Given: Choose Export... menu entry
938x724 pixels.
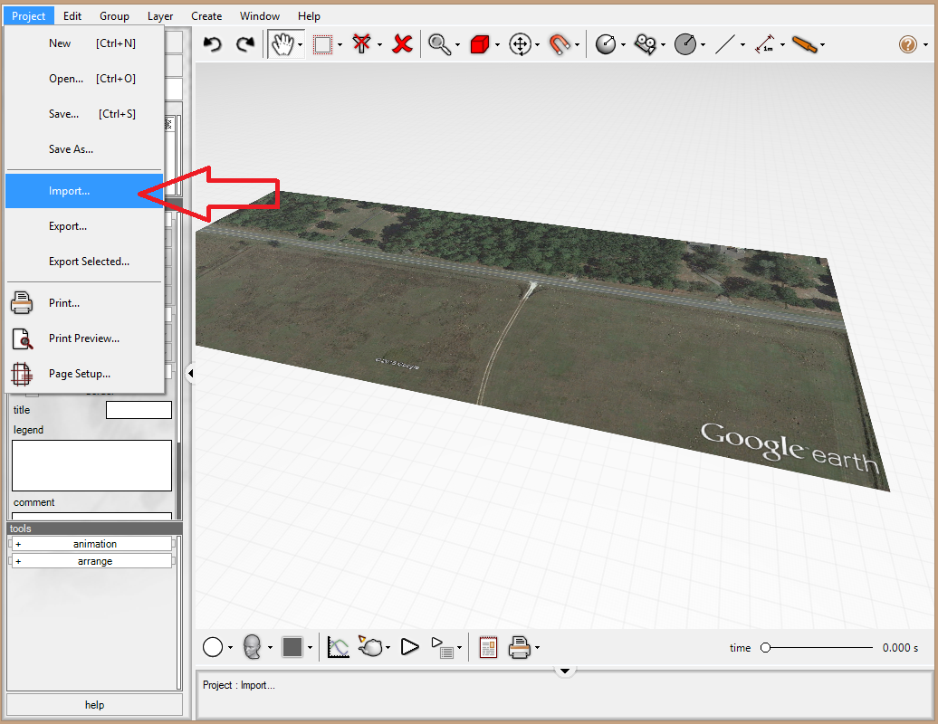Looking at the screenshot, I should pos(83,226).
